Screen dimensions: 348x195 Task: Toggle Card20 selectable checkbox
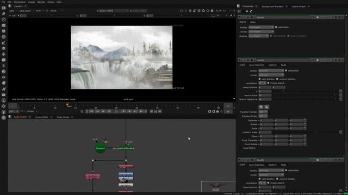click(286, 70)
